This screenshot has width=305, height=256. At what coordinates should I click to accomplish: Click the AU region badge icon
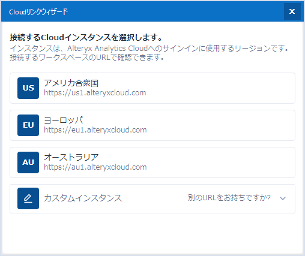(28, 162)
